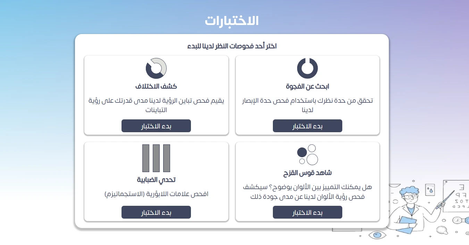
Task: Click the ابحث عن الفجوة card title
Action: pos(308,86)
